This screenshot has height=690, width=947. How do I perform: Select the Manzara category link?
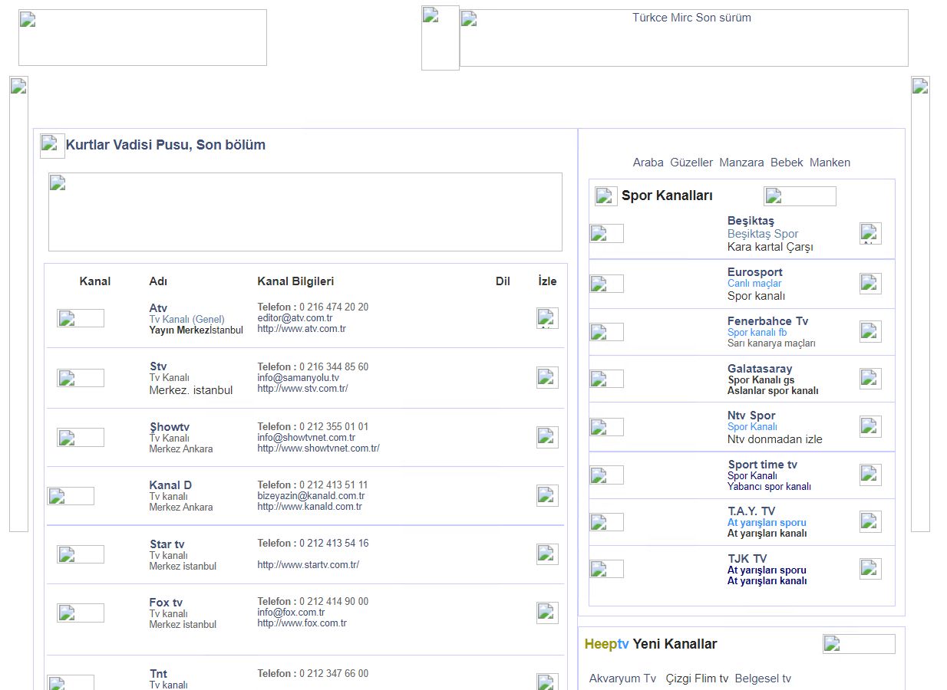pyautogui.click(x=741, y=163)
